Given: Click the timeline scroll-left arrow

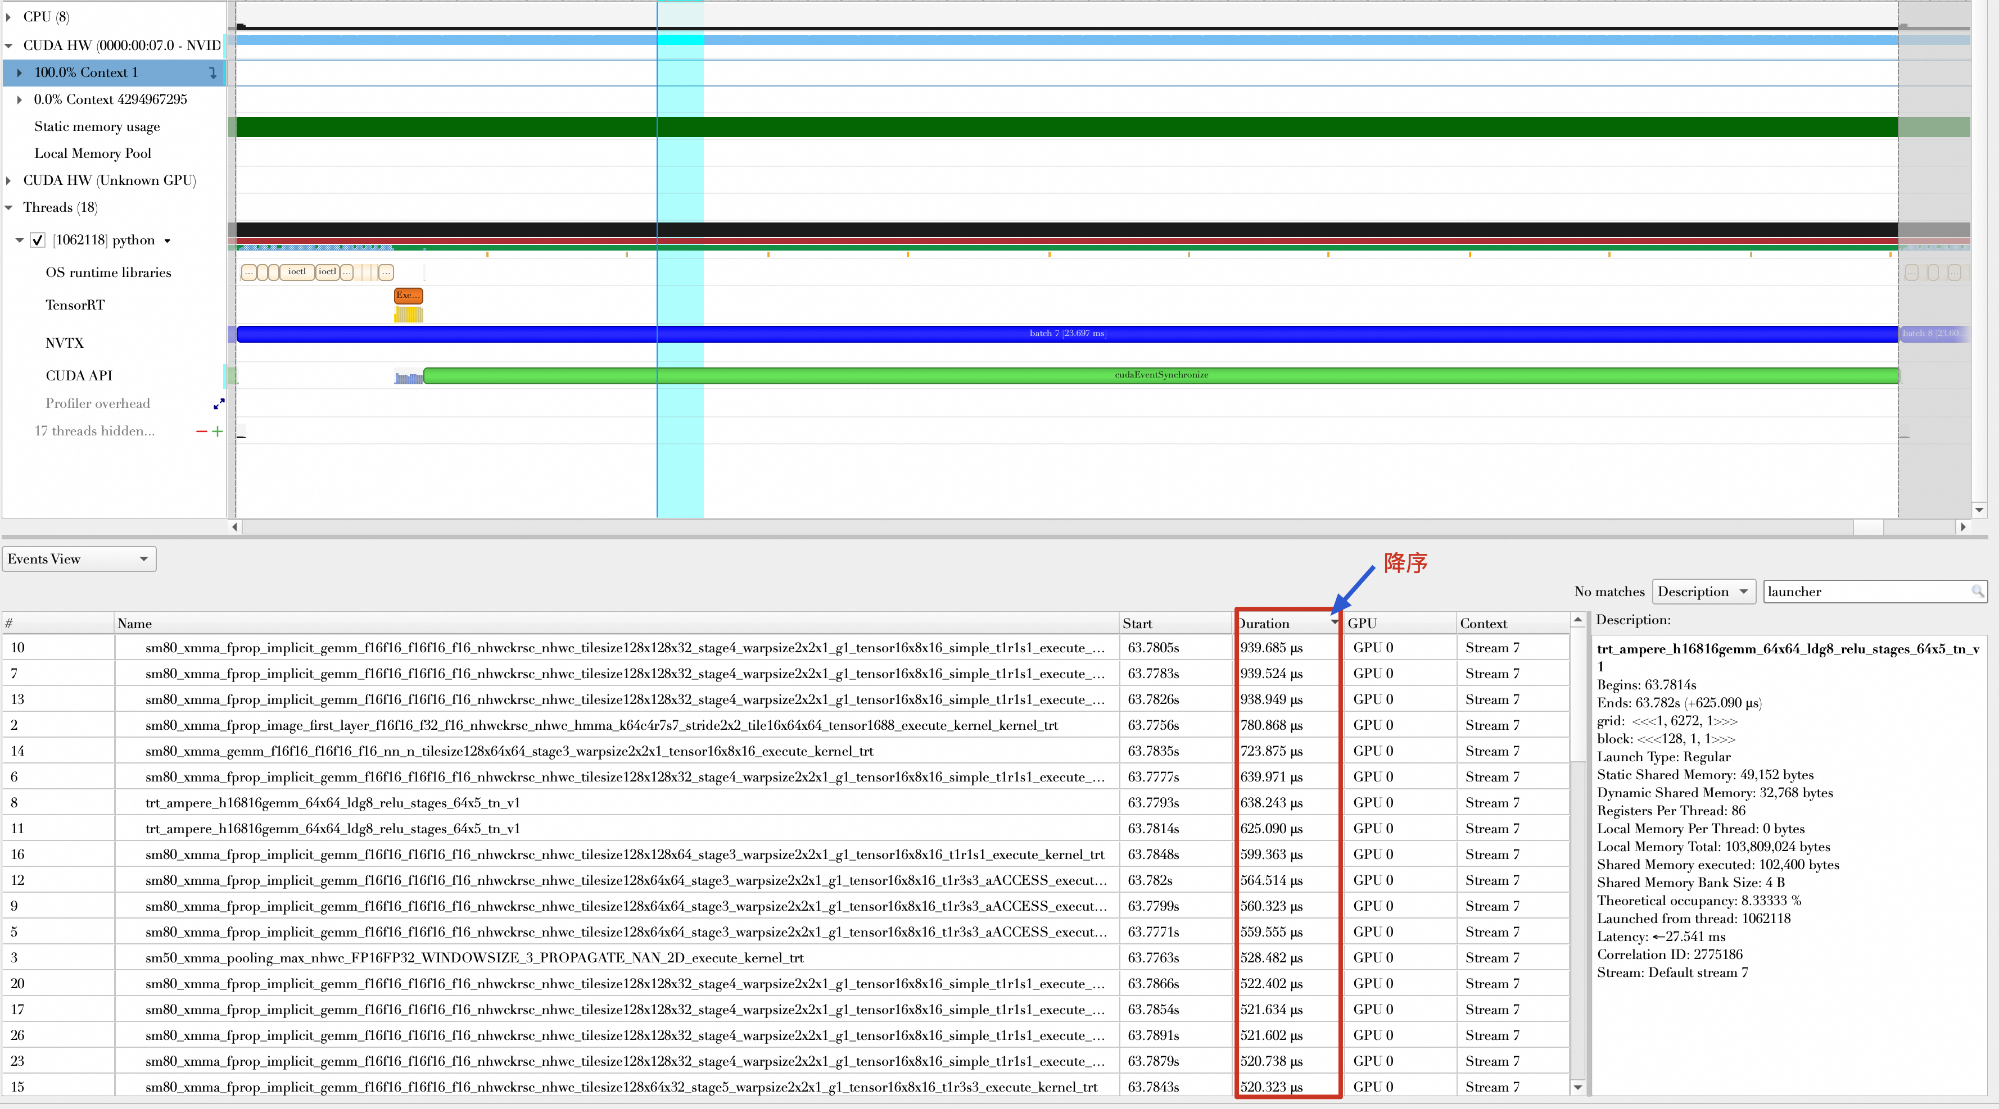Looking at the screenshot, I should pyautogui.click(x=235, y=528).
